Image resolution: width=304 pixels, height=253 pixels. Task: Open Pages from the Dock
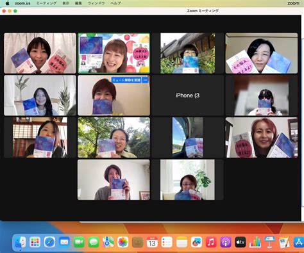(284, 242)
